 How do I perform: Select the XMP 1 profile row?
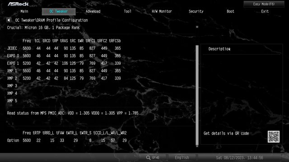(x=64, y=71)
